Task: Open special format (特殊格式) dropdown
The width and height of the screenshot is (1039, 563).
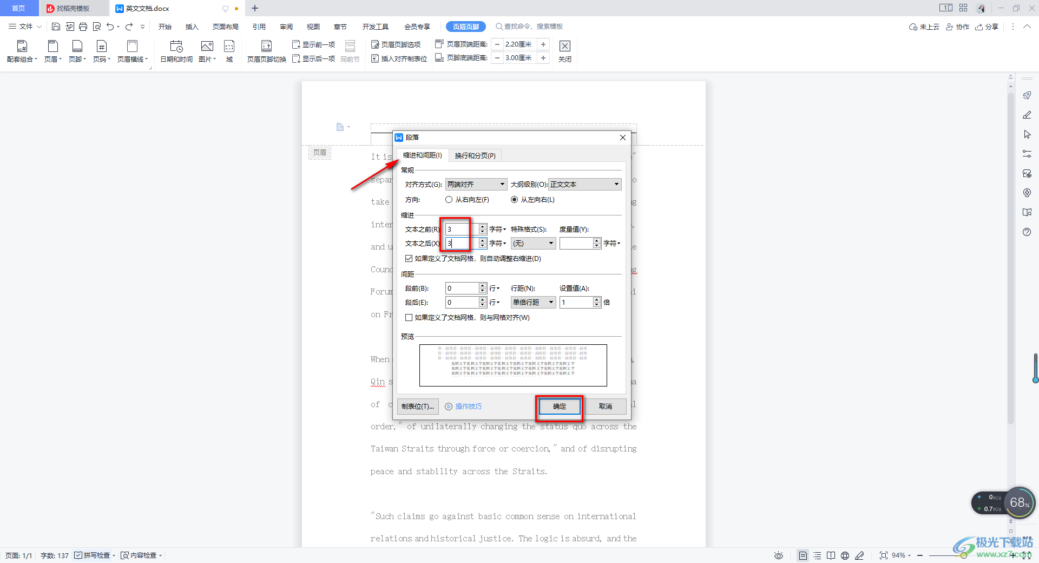Action: [533, 244]
